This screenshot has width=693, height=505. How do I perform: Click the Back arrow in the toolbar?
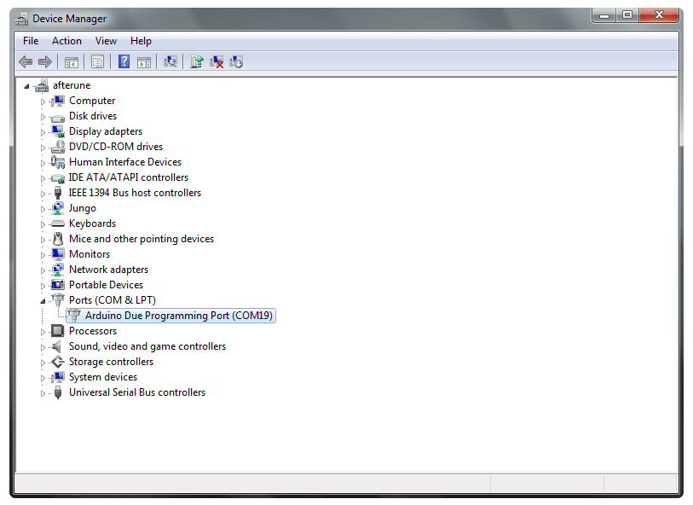(x=26, y=61)
